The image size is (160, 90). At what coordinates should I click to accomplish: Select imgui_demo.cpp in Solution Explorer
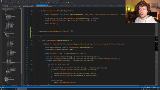tap(10, 21)
